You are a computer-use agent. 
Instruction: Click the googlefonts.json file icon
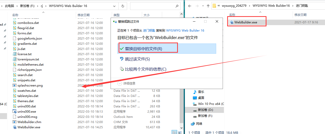[15, 38]
